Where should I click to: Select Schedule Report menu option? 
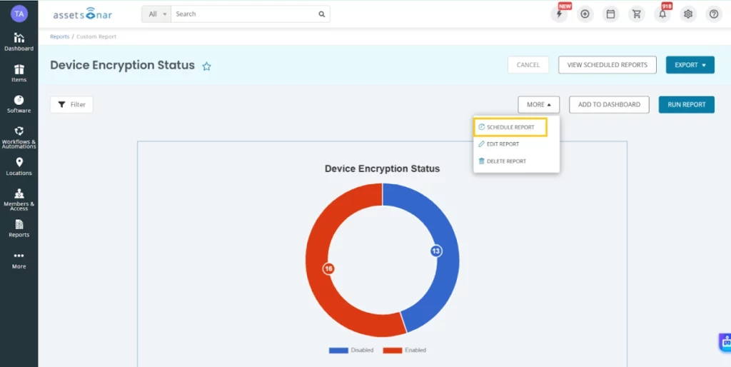510,127
